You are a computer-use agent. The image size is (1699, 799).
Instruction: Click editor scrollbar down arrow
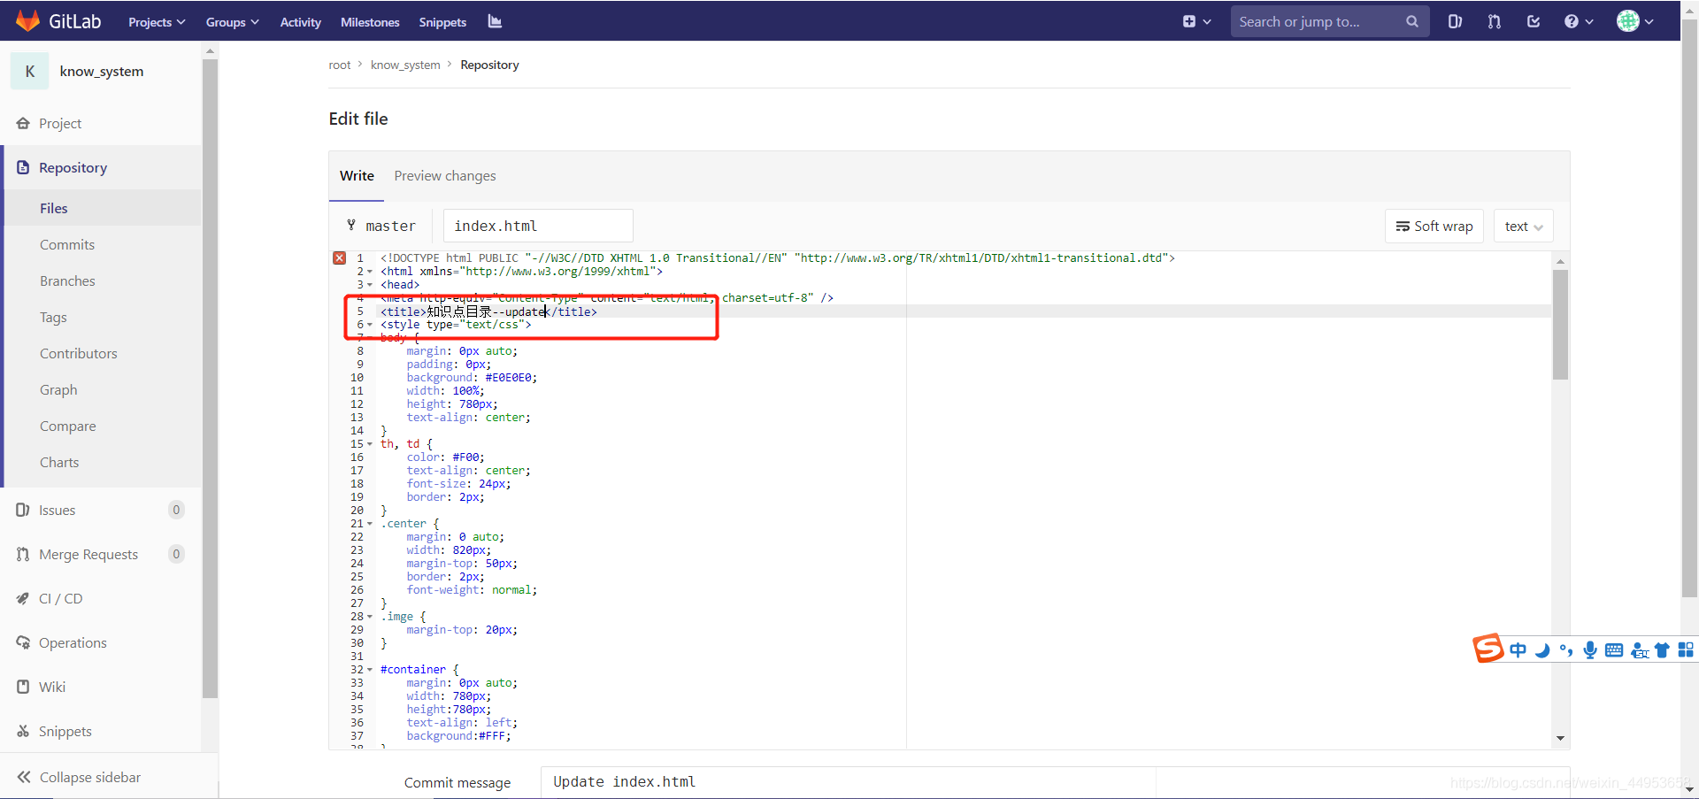[x=1560, y=738]
